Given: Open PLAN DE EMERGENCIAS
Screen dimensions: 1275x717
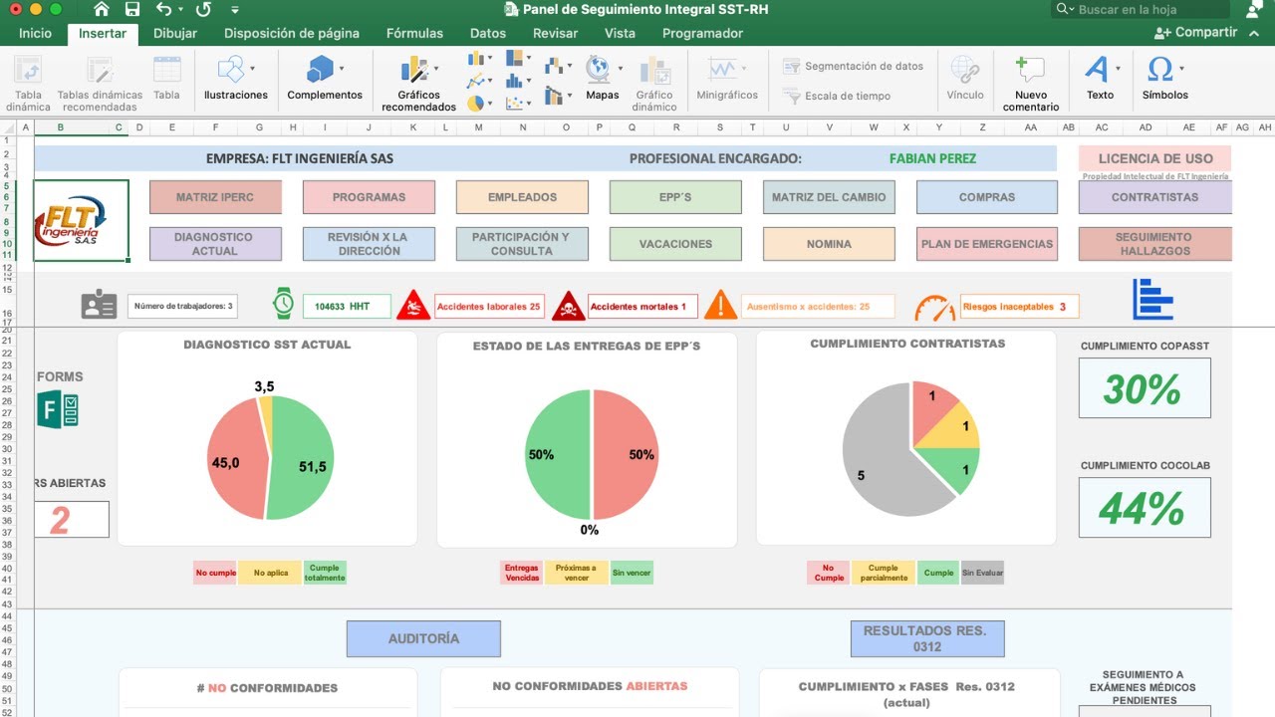Looking at the screenshot, I should [987, 244].
